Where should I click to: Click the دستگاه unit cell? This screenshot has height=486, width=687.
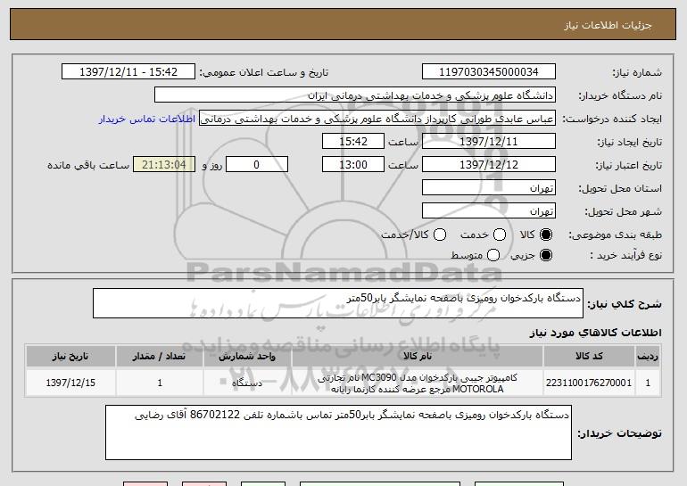click(247, 383)
